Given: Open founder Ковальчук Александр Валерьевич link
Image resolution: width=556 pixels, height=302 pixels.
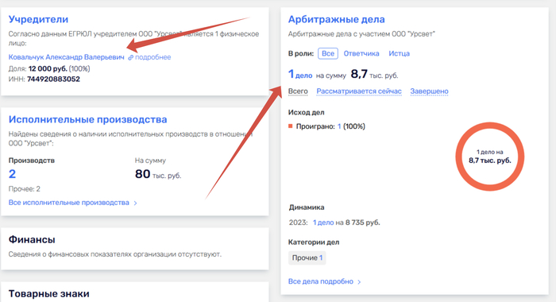Looking at the screenshot, I should (x=66, y=57).
